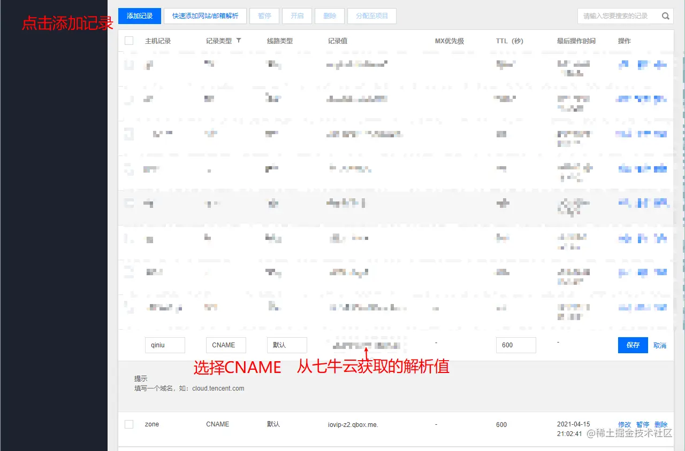Click the 主机记录 column header
Image resolution: width=685 pixels, height=451 pixels.
158,41
